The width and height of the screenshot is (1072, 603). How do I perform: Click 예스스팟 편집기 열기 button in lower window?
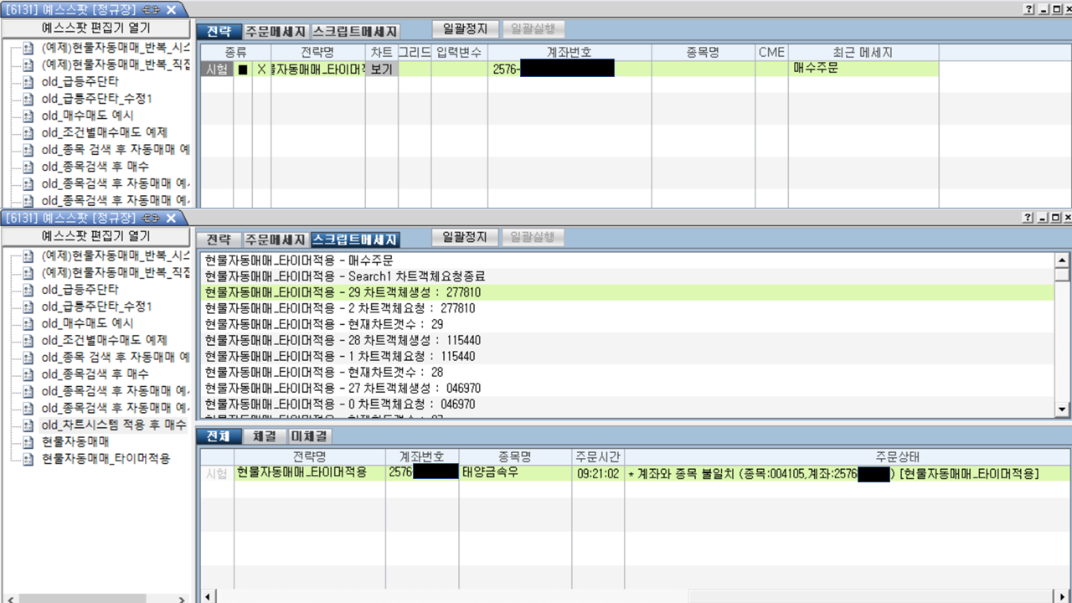click(x=96, y=236)
